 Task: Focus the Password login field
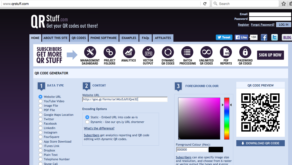pyautogui.click(x=270, y=19)
